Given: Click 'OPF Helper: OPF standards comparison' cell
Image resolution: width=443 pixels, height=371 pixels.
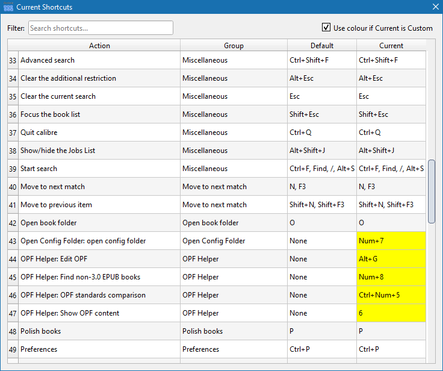Looking at the screenshot, I should (x=99, y=295).
